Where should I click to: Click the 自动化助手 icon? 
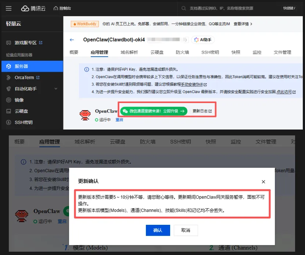point(8,89)
